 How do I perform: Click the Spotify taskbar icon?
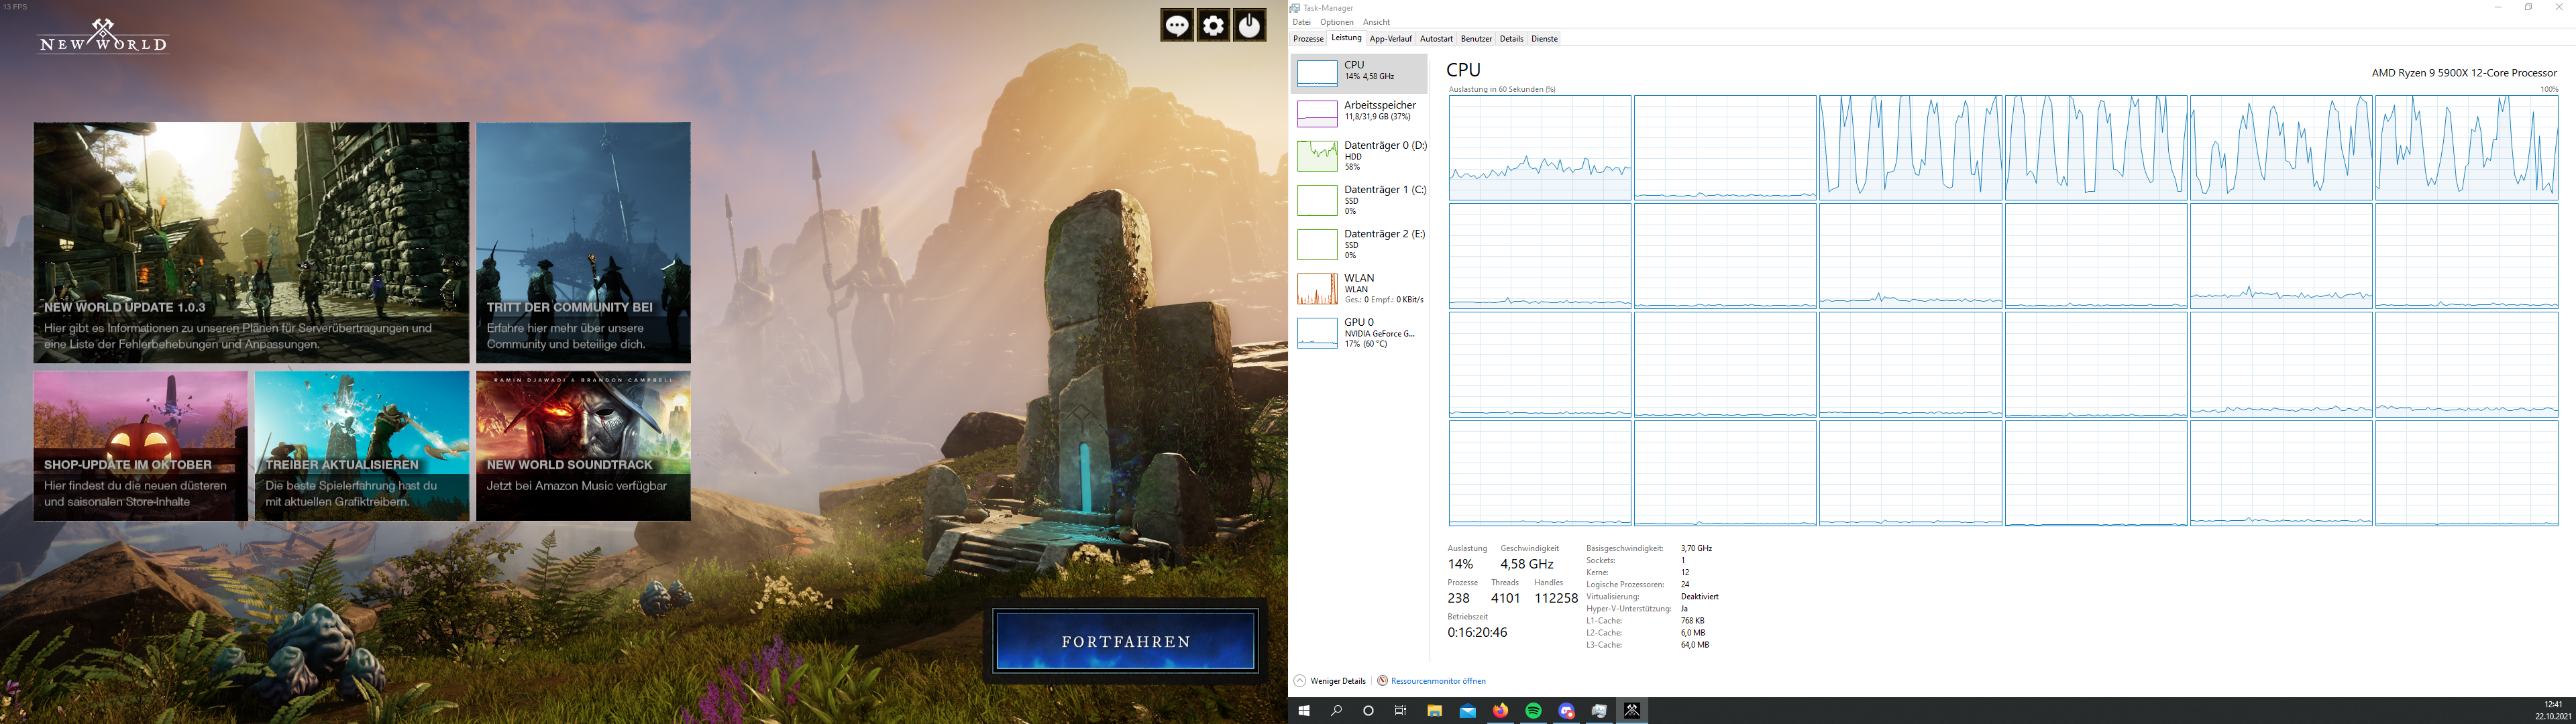tap(1533, 711)
